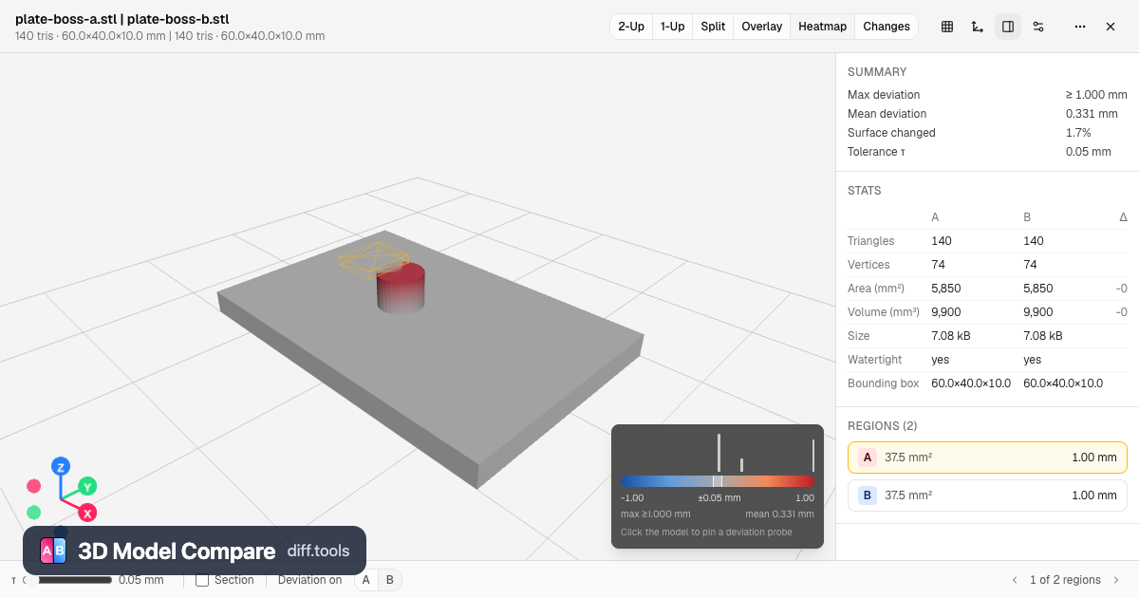This screenshot has width=1139, height=598.
Task: Click the 'mean 0.331 mm' legend label
Action: [x=779, y=514]
